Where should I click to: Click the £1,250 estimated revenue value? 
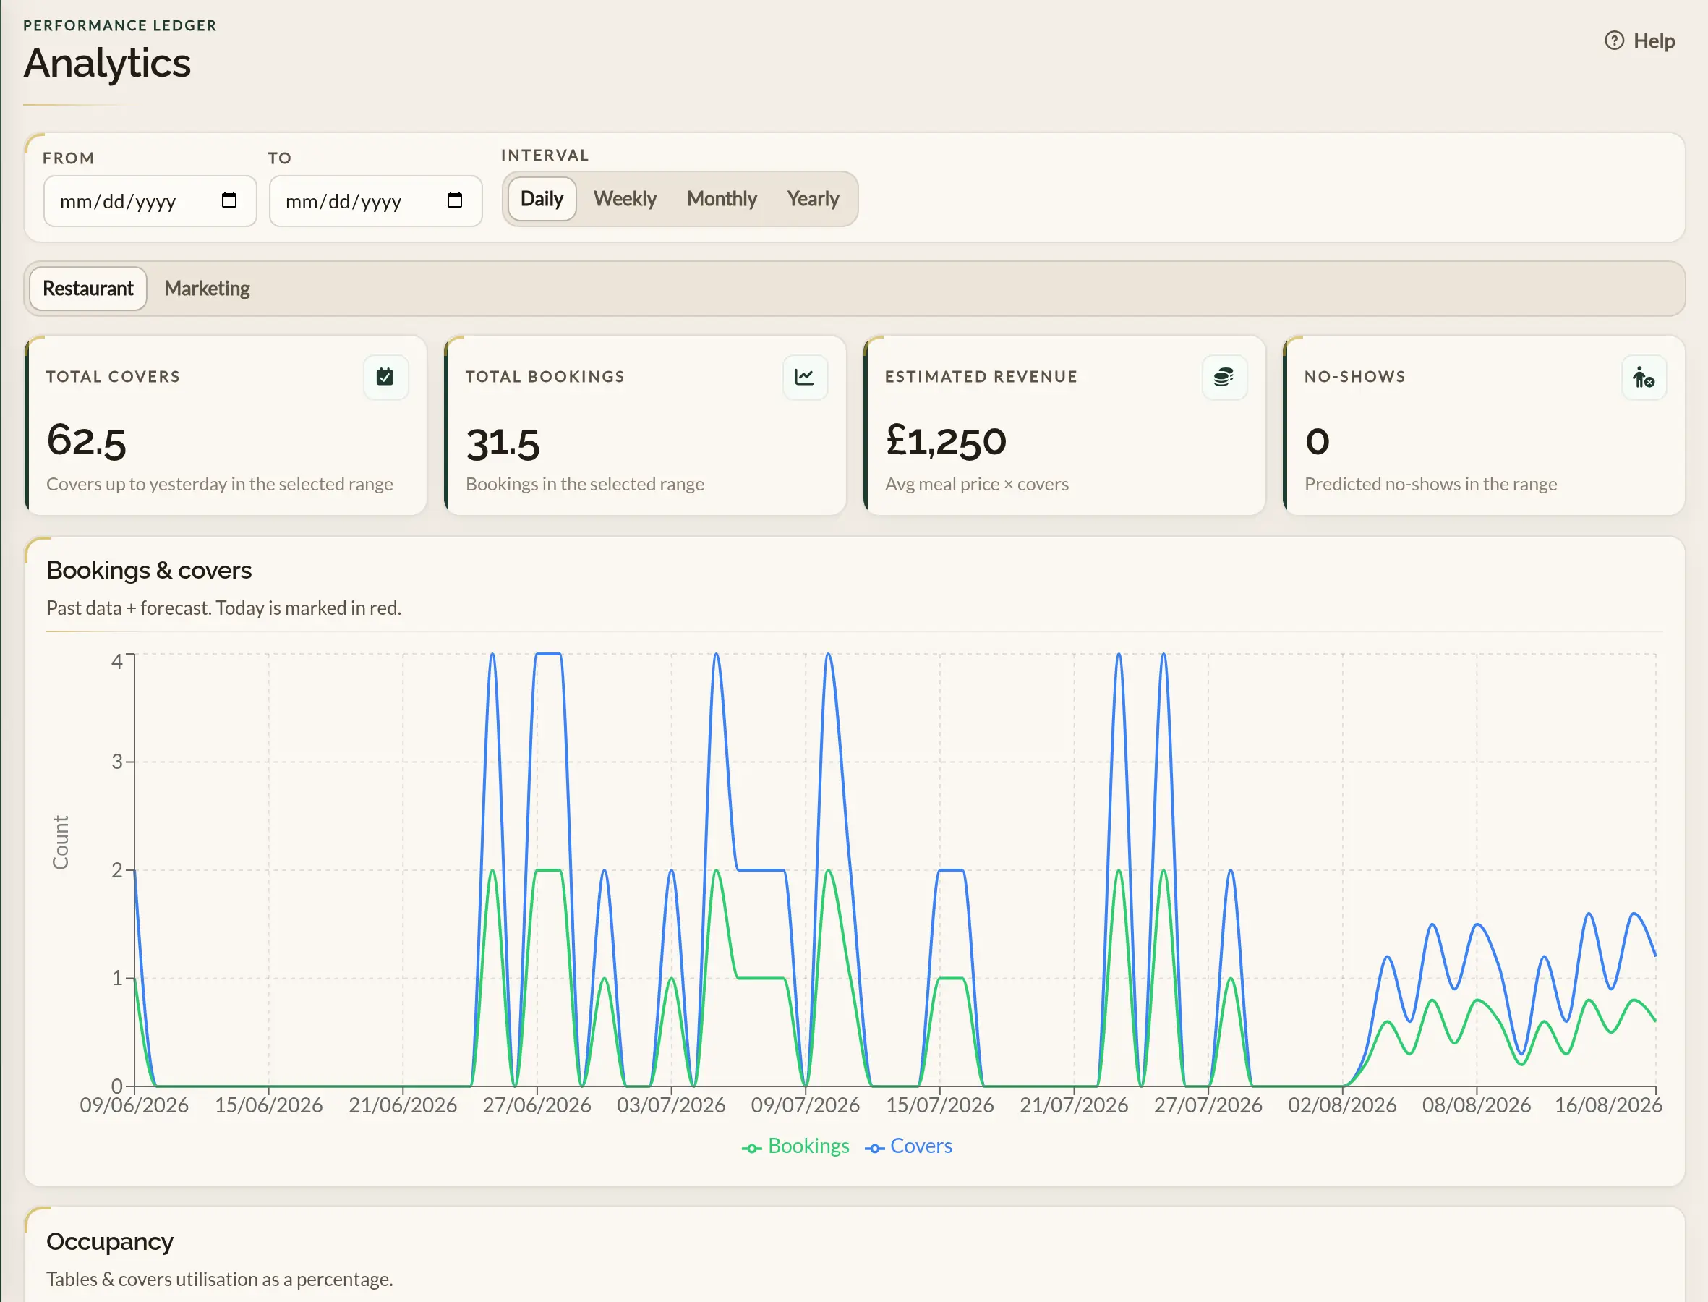pyautogui.click(x=946, y=441)
